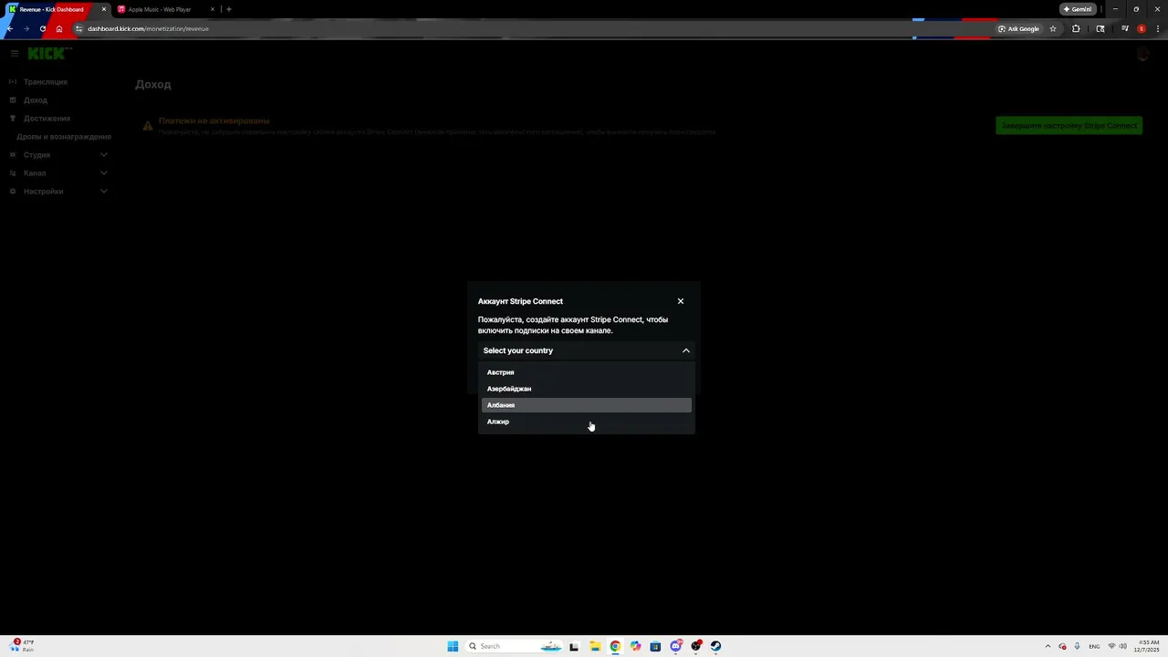This screenshot has width=1168, height=657.
Task: Show hidden system tray icons
Action: pyautogui.click(x=1048, y=646)
